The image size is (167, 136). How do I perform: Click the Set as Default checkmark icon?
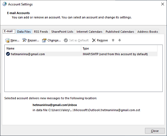tap(66, 40)
